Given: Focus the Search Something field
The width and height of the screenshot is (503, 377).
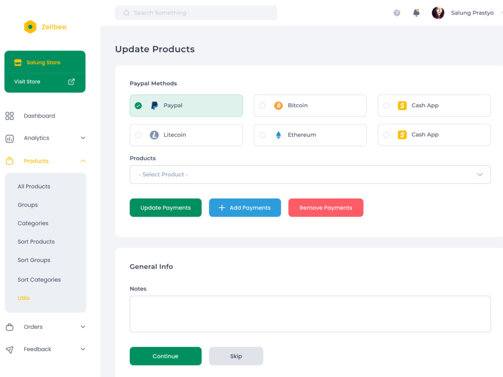Looking at the screenshot, I should pos(196,13).
